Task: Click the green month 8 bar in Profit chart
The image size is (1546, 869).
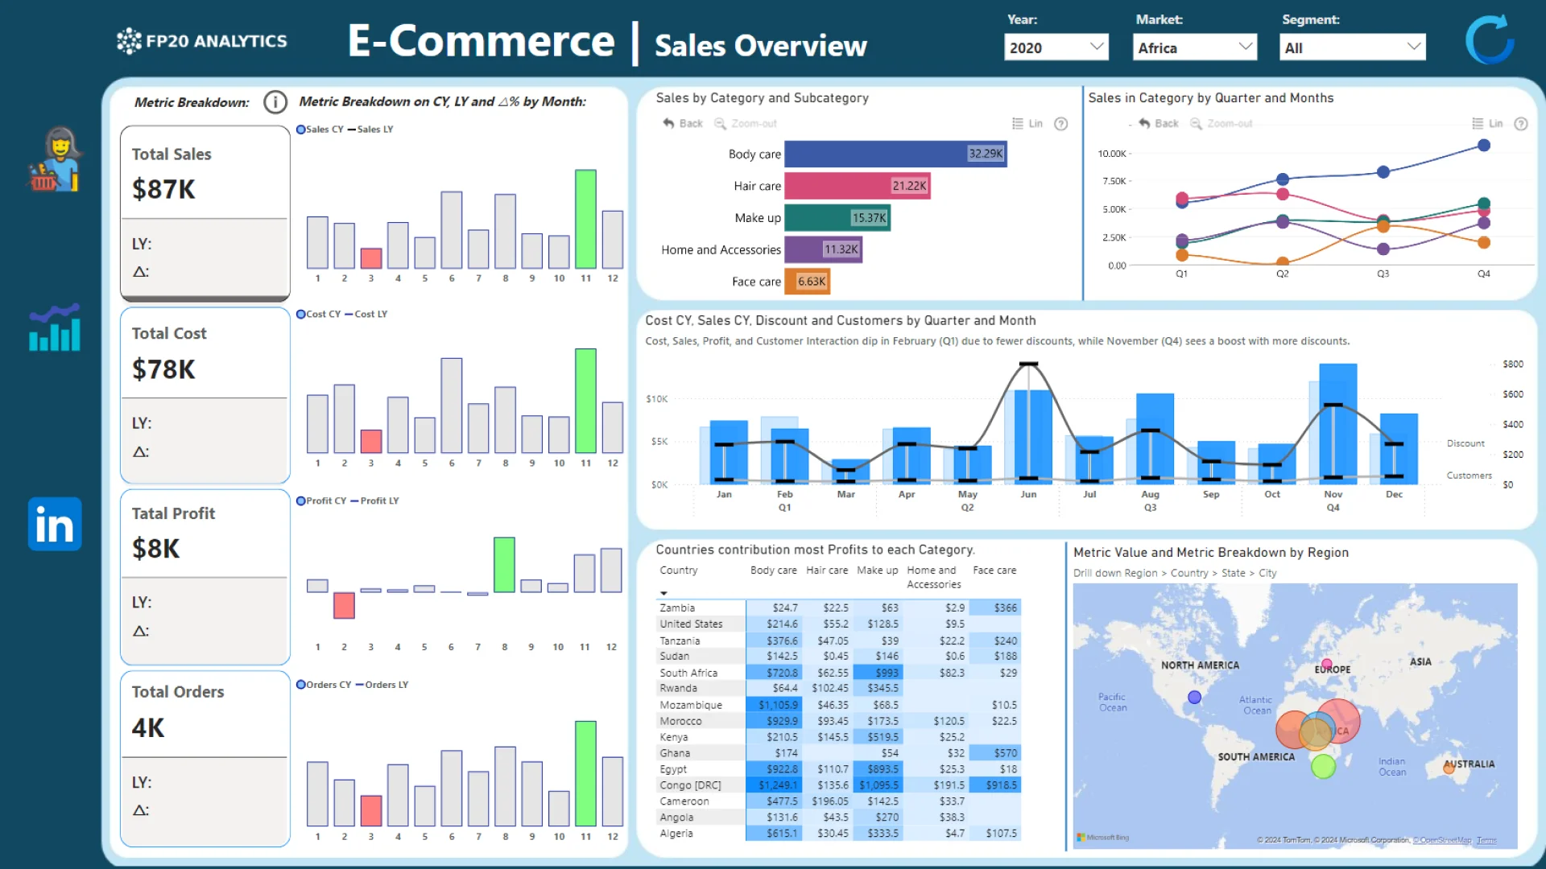Action: pyautogui.click(x=504, y=565)
